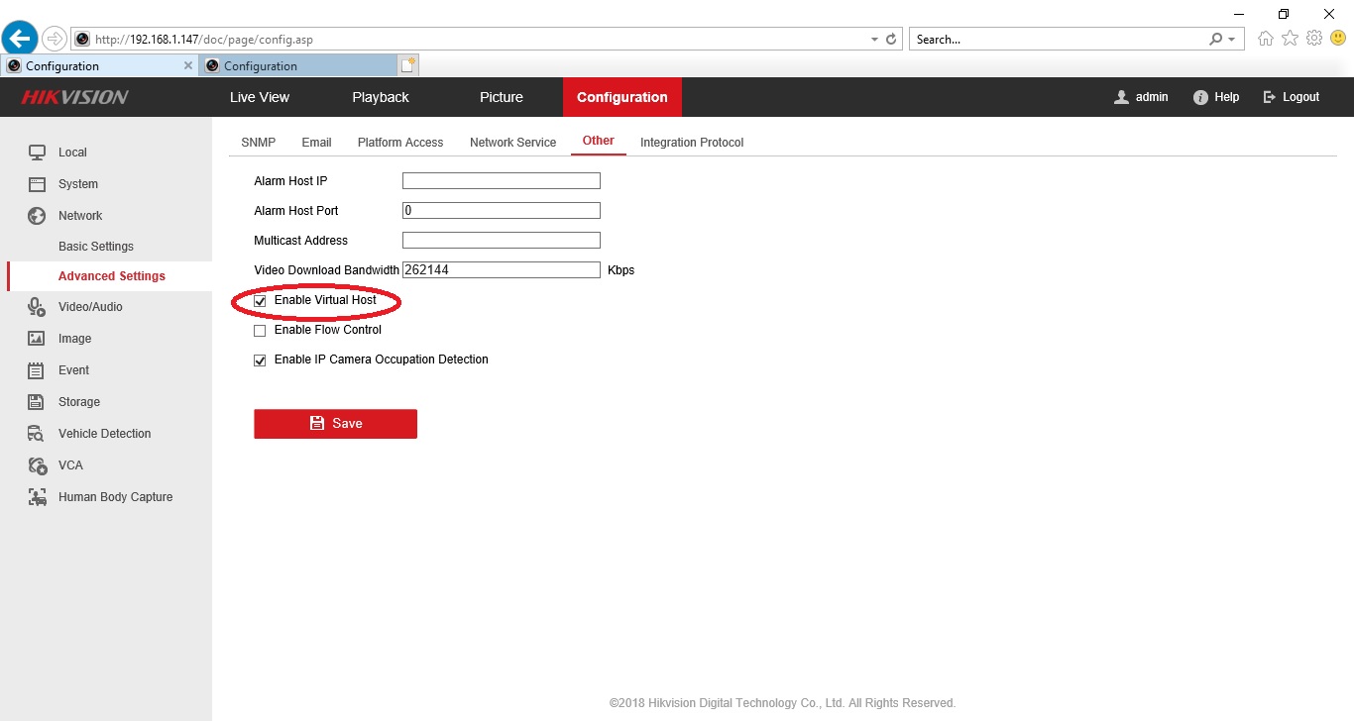The height and width of the screenshot is (721, 1354).
Task: Click the red Save button
Action: click(x=335, y=424)
